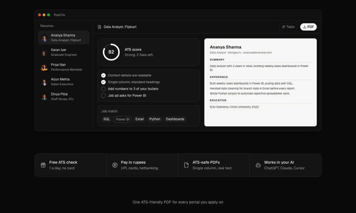Click the robot icon for Works in your AI

[x=258, y=165]
